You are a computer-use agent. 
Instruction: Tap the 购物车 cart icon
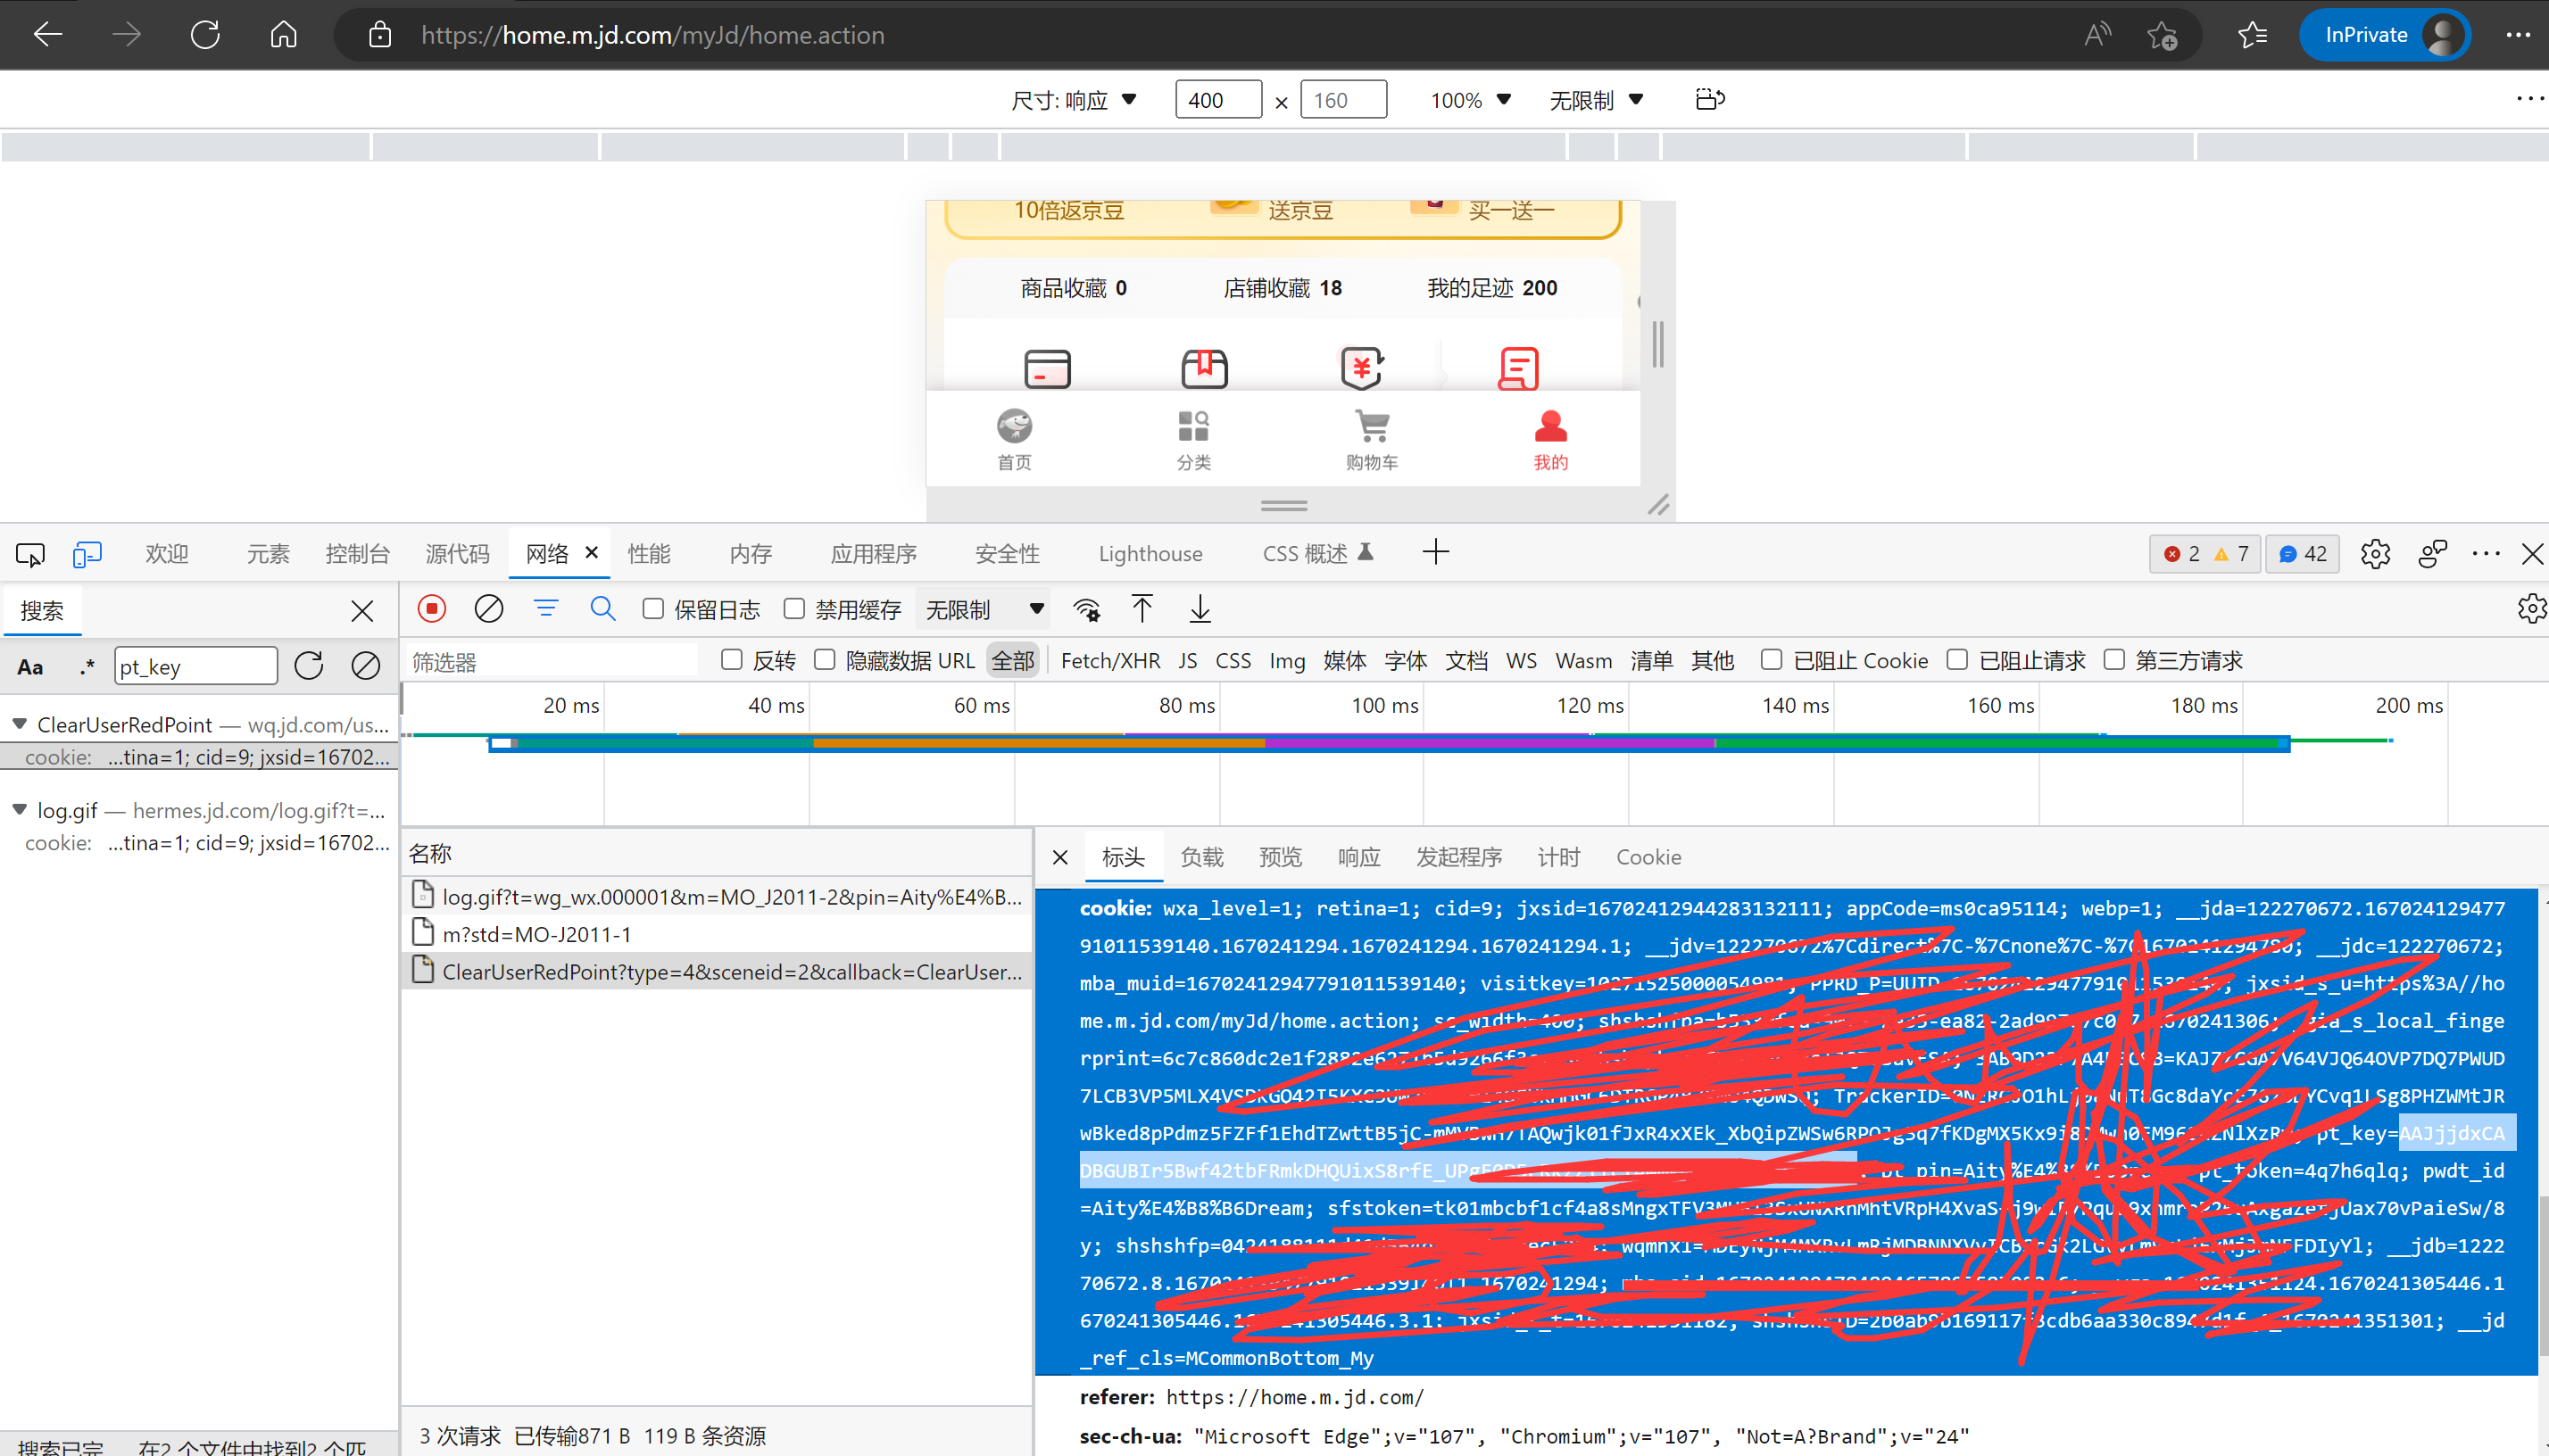point(1372,439)
